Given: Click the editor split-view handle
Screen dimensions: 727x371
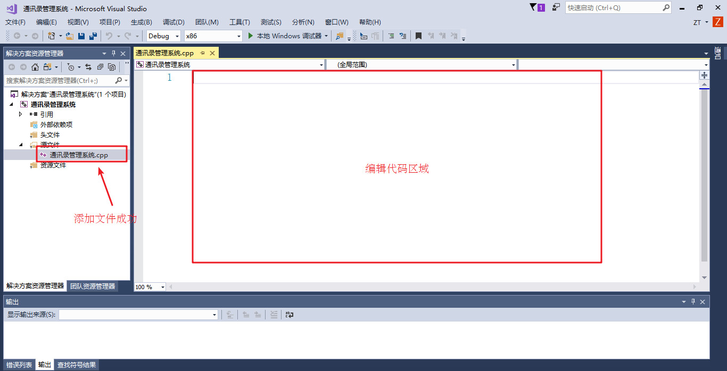Looking at the screenshot, I should [704, 75].
